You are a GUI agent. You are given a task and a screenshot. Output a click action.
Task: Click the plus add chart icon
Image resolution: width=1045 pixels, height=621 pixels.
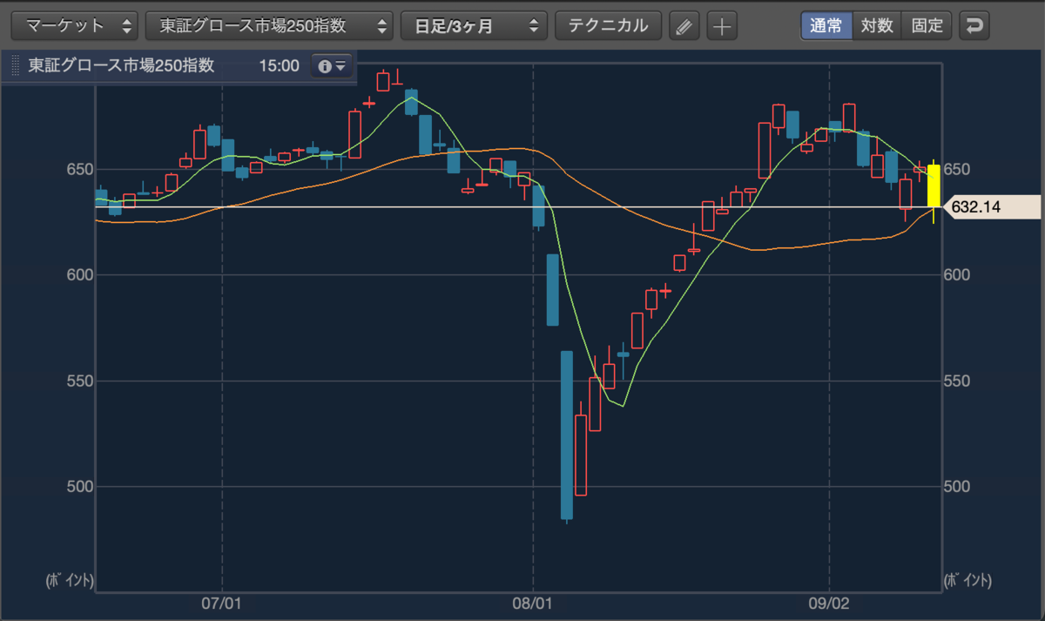[722, 26]
